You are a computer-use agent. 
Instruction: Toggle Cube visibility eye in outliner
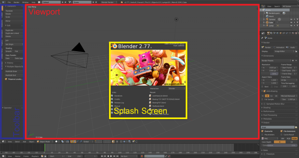pyautogui.click(x=291, y=22)
